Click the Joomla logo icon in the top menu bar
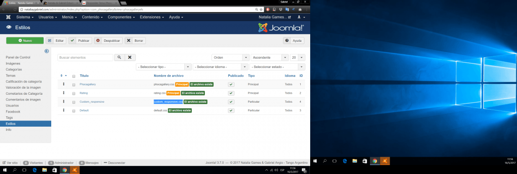 click(8, 17)
